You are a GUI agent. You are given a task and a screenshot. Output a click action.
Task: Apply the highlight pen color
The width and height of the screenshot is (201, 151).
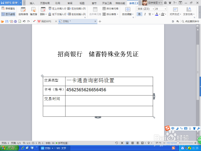click(x=163, y=14)
